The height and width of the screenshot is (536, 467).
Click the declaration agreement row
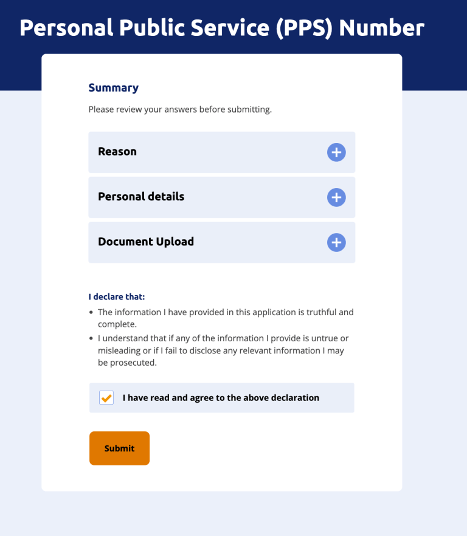[x=222, y=397]
